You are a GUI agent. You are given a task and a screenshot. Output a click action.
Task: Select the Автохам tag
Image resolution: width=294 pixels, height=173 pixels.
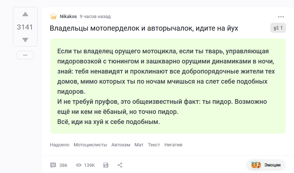tap(121, 145)
